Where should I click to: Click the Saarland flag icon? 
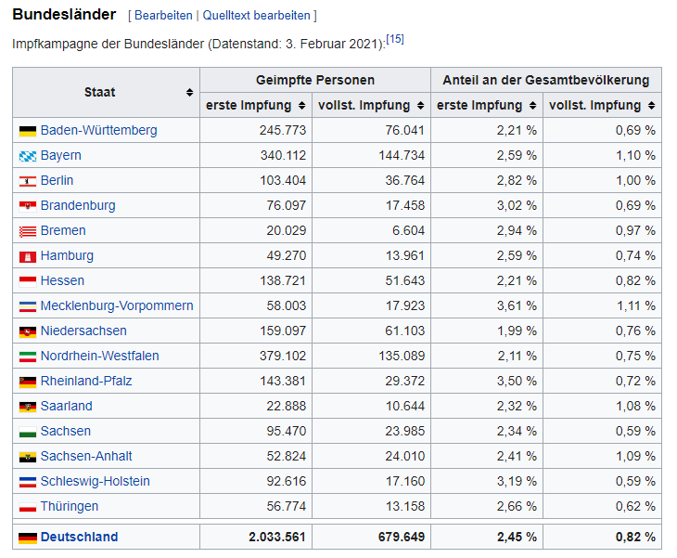pos(27,407)
